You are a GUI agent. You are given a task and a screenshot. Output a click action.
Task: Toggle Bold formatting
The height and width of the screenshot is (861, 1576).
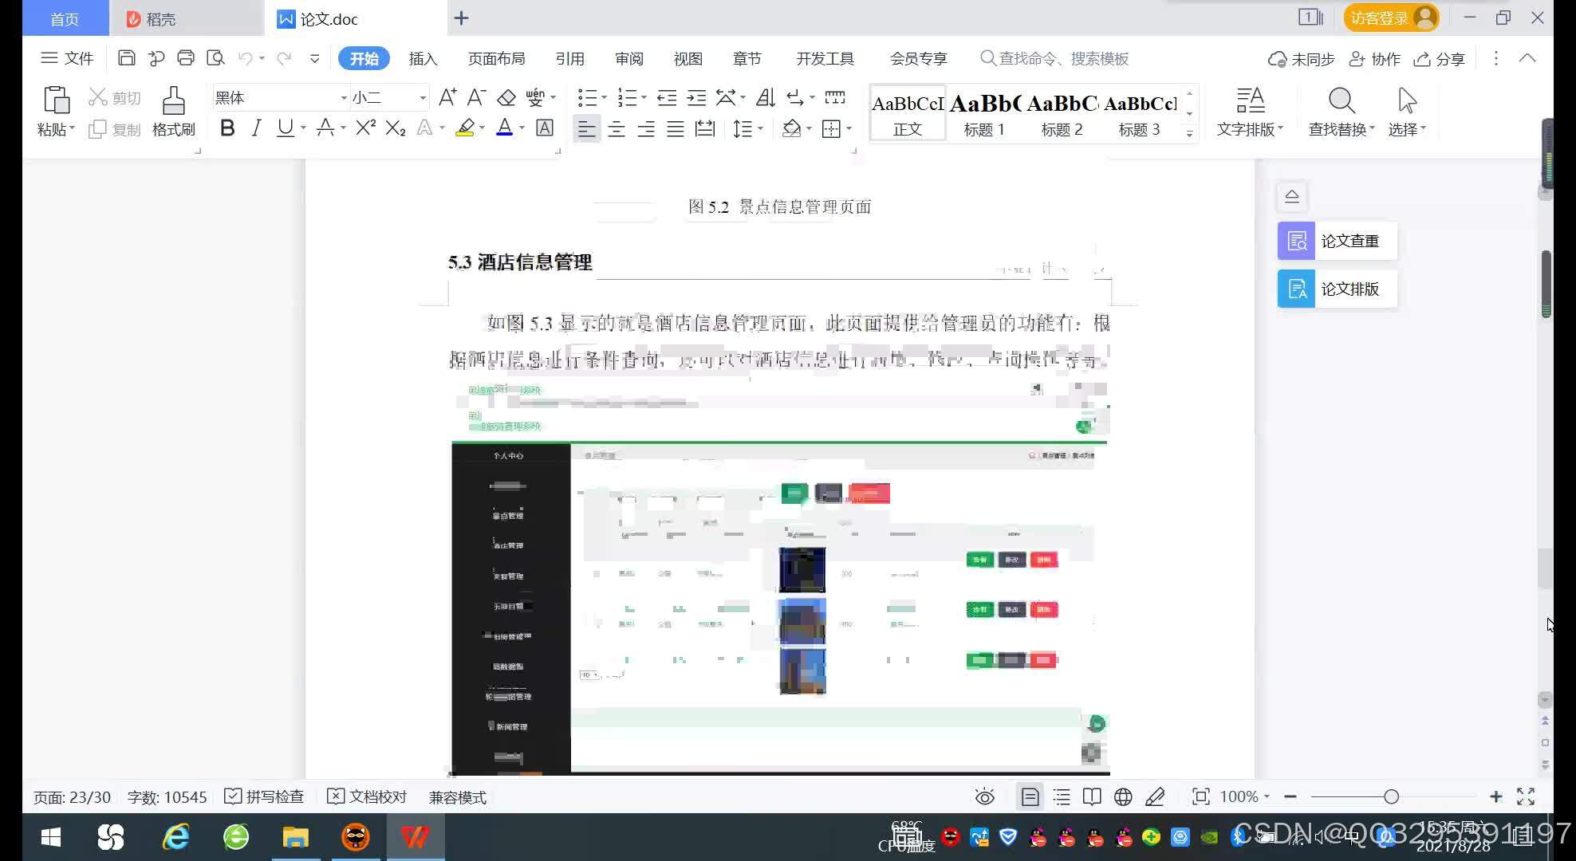pyautogui.click(x=227, y=128)
